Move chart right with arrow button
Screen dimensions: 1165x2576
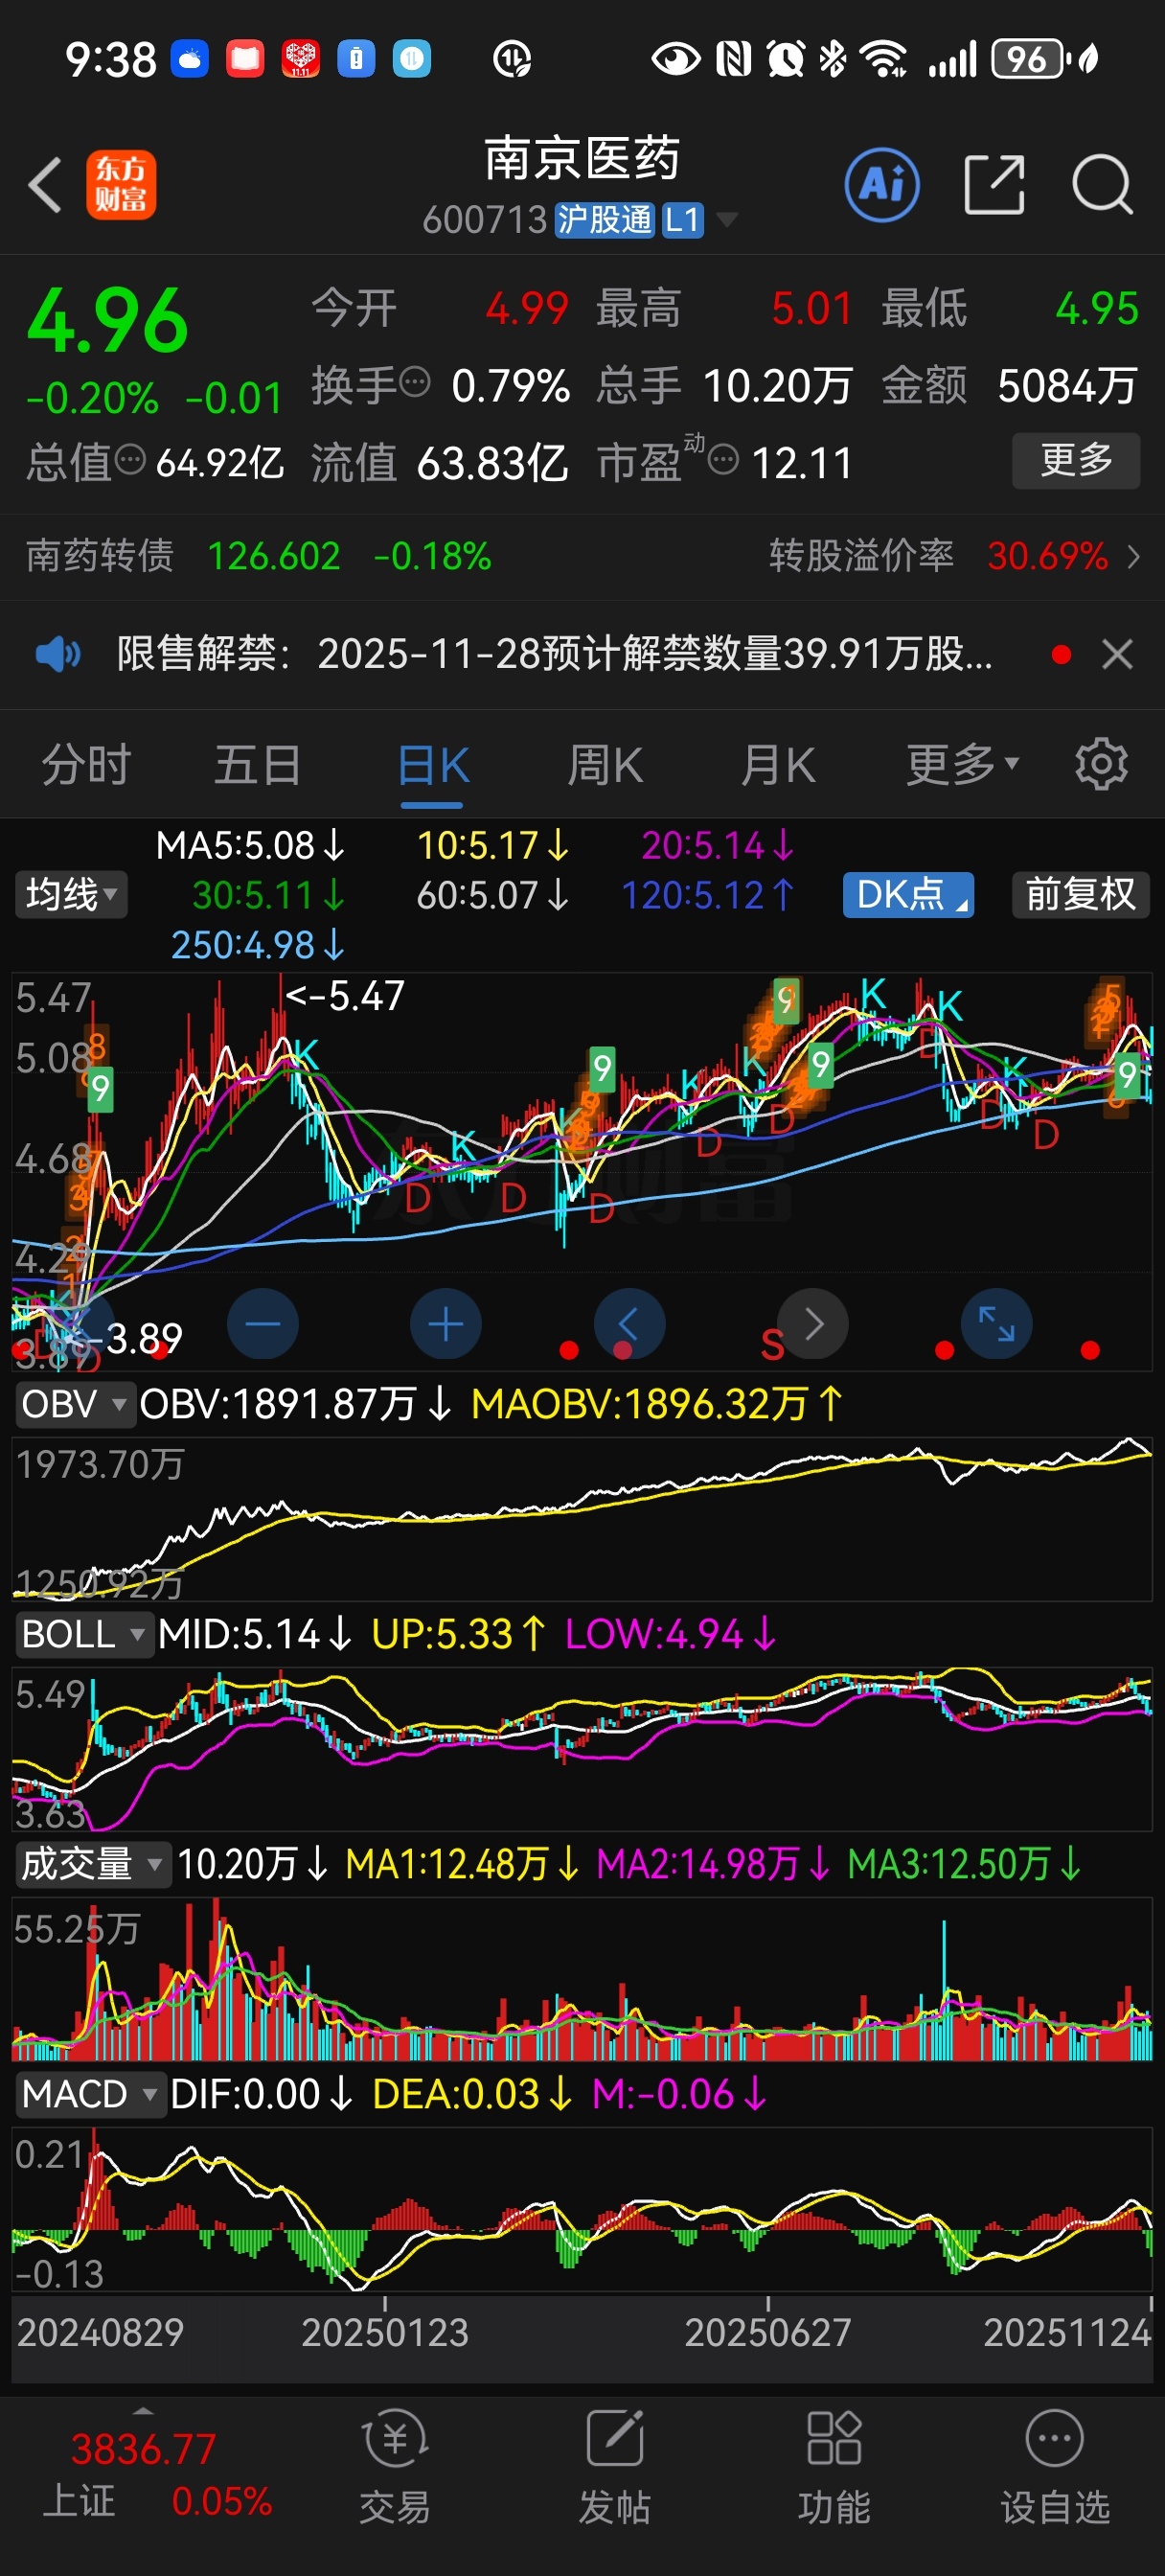click(813, 1324)
